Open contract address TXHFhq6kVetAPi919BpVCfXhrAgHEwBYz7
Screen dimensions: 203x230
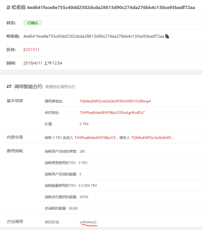click(112, 113)
